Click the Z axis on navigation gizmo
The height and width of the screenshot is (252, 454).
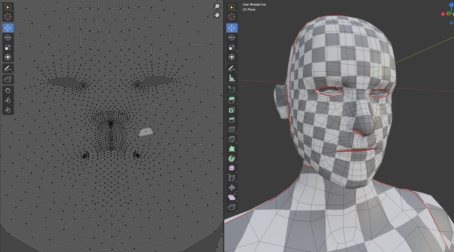(451, 5)
